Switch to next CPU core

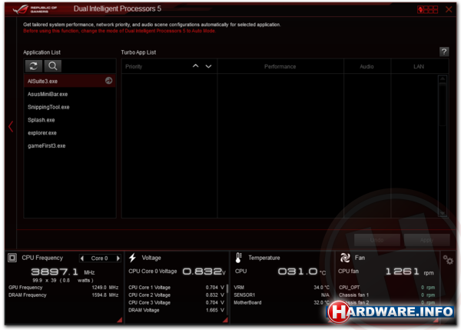pyautogui.click(x=118, y=258)
